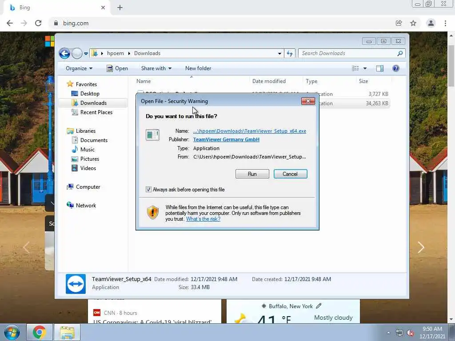
Task: Click Downloads in the Explorer address path
Action: [x=147, y=53]
